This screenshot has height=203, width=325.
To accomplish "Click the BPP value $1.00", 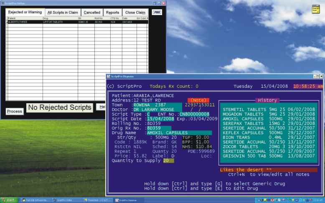I will coord(203,142).
